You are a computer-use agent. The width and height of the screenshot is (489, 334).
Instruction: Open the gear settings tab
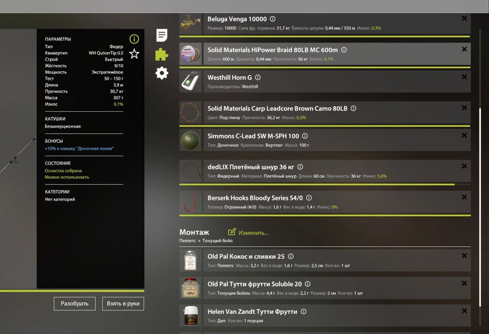point(162,73)
